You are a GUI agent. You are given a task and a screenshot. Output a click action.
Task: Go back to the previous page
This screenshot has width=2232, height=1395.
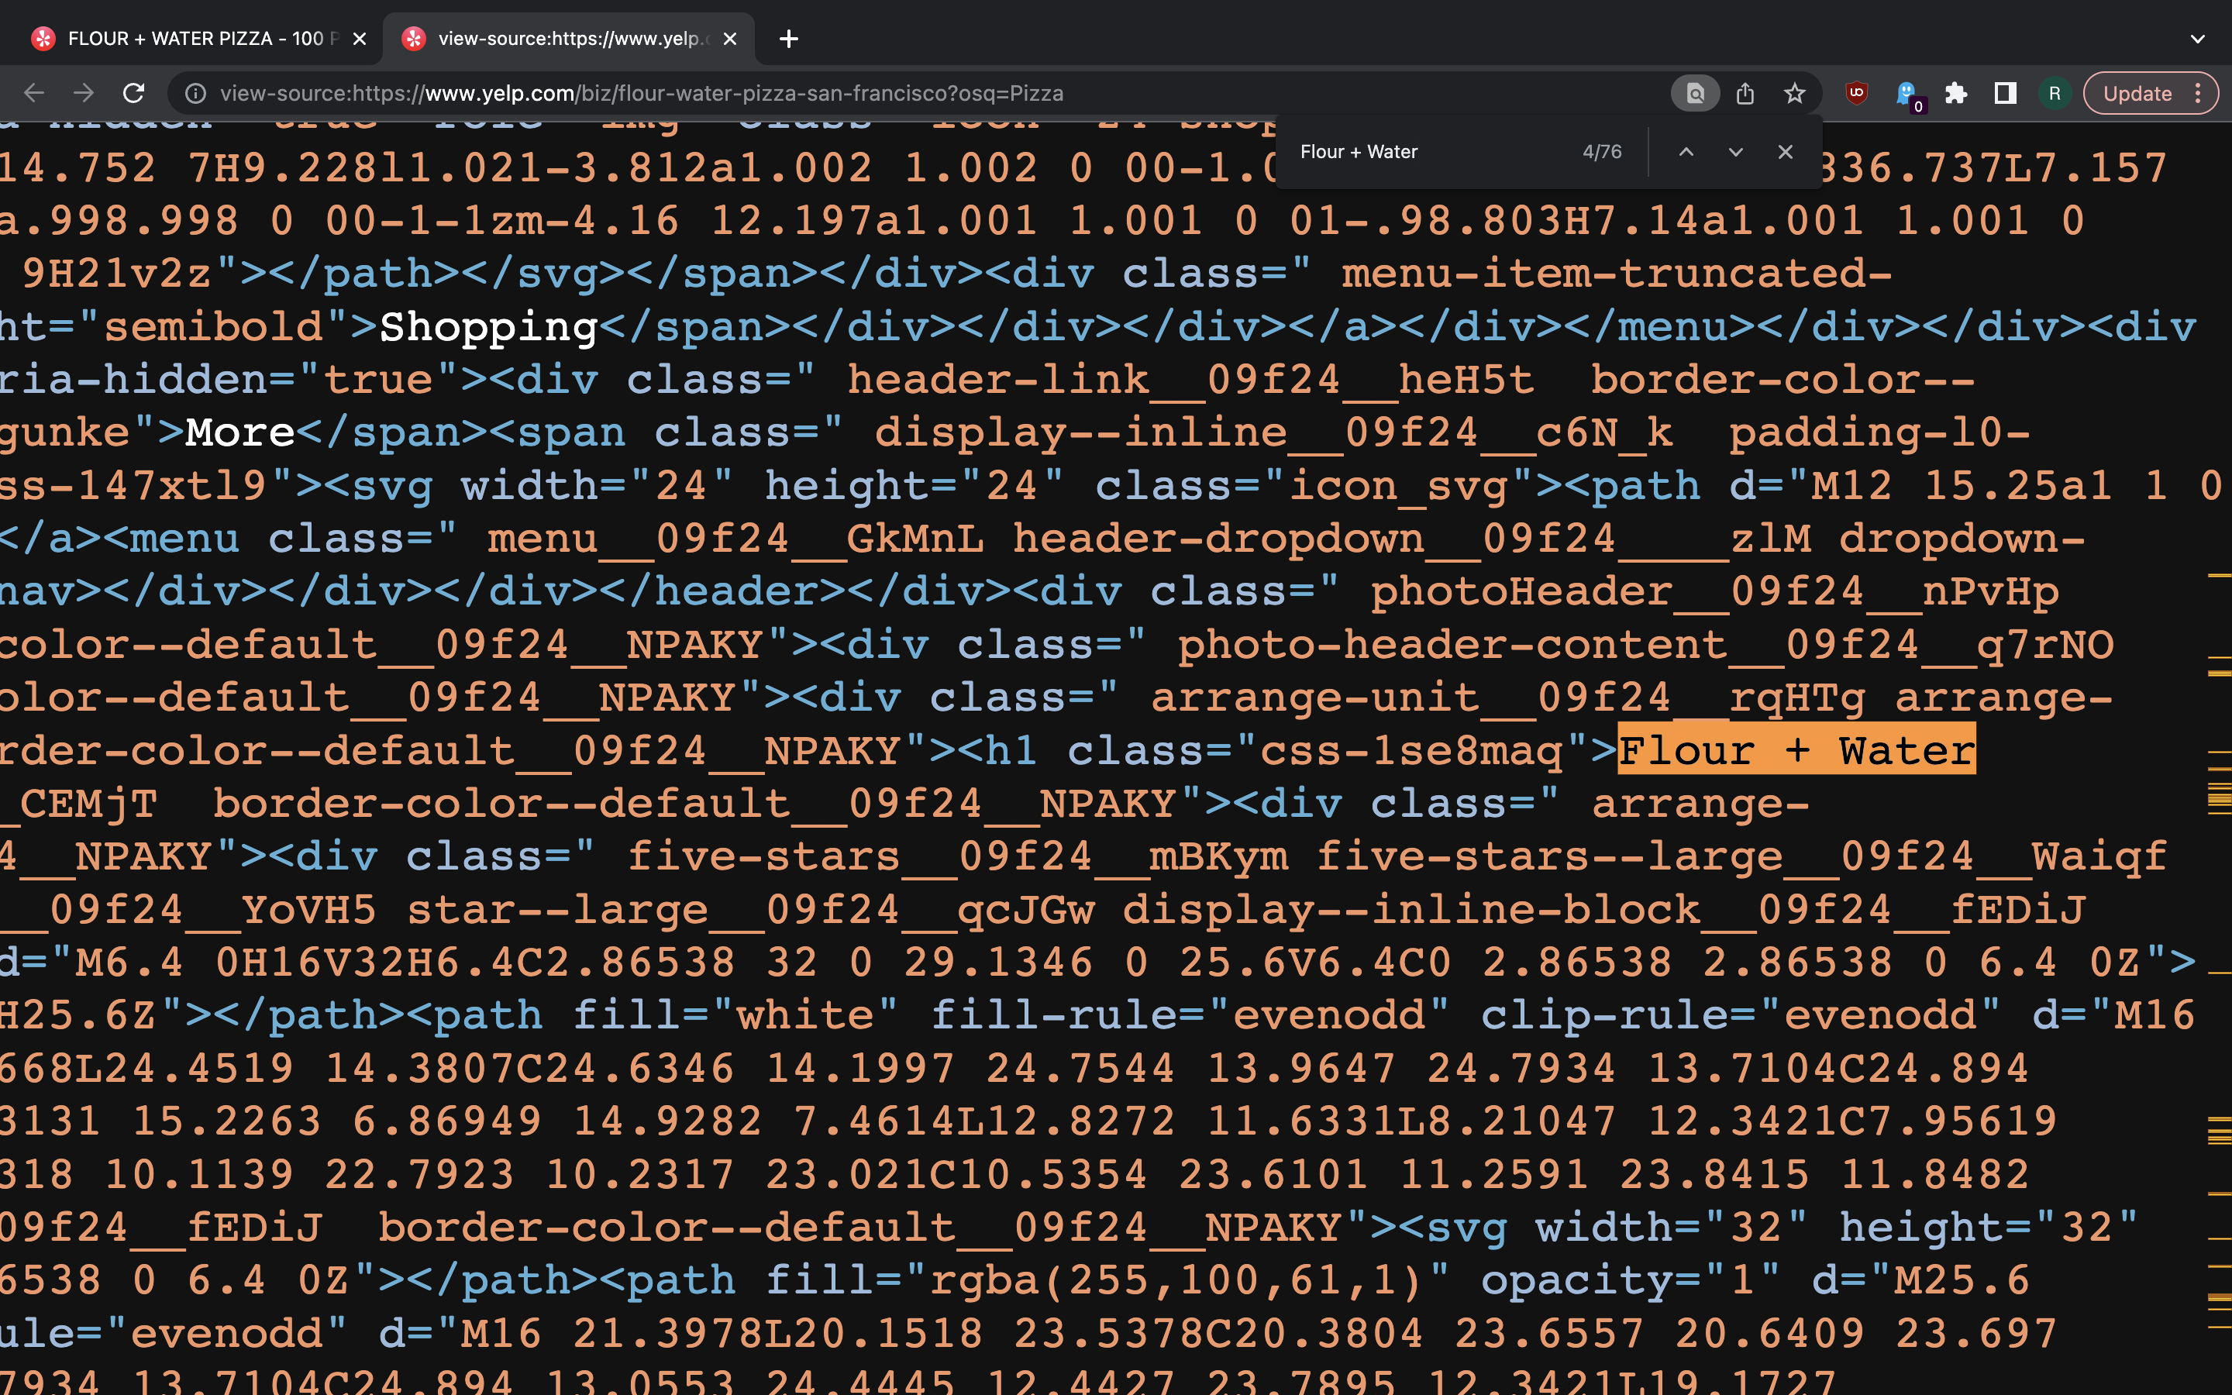point(34,93)
